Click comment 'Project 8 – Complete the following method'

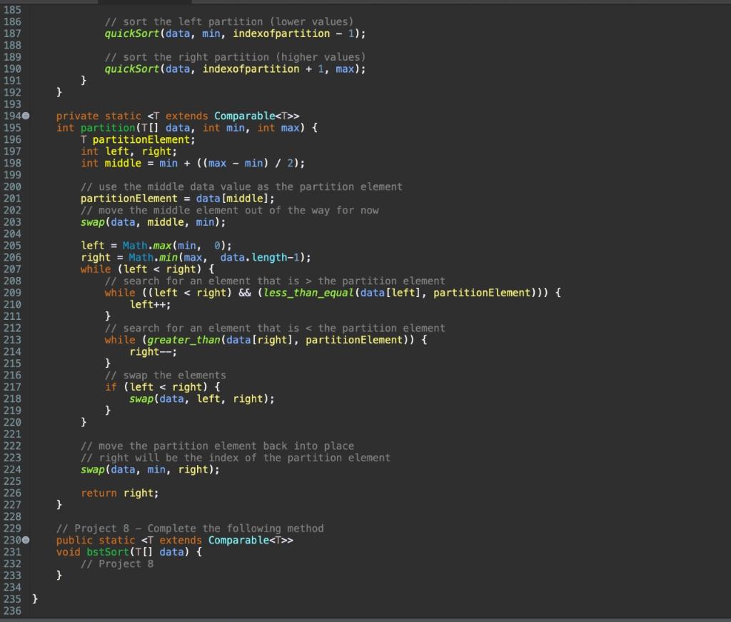[x=190, y=528]
